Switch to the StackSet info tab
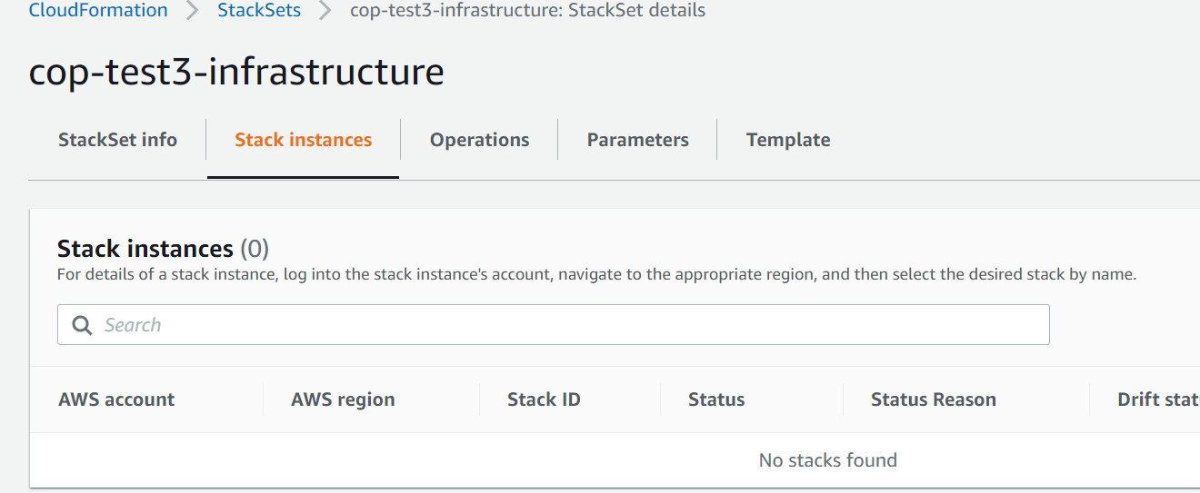 [117, 140]
